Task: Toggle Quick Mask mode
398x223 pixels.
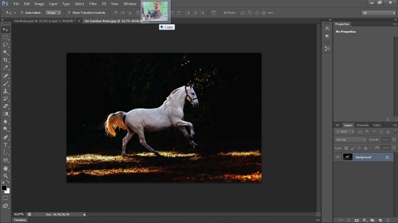Action: point(6,198)
